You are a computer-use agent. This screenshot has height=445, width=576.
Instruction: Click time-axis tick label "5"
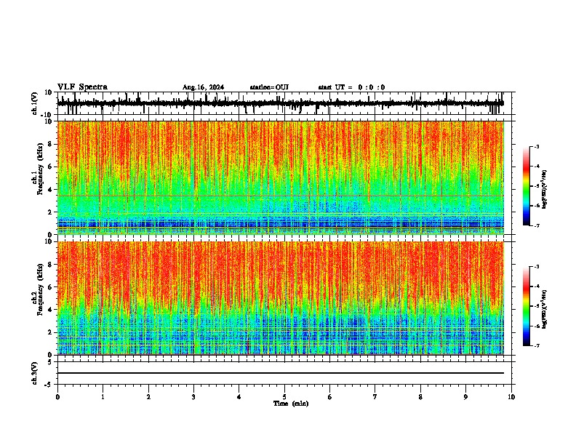284,397
